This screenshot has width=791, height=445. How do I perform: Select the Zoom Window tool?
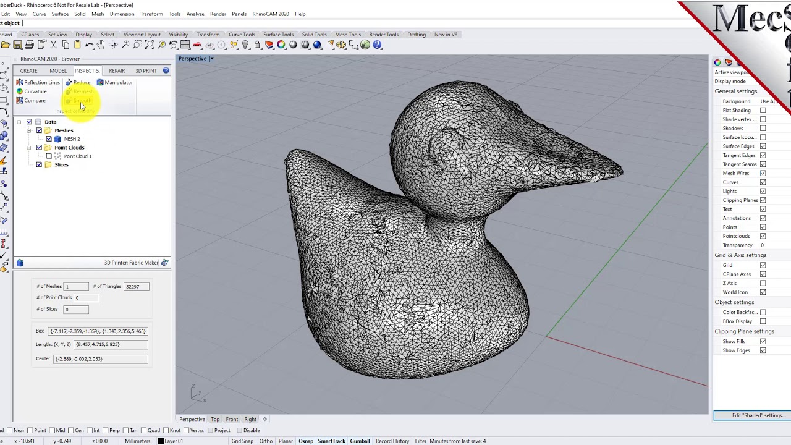[137, 44]
